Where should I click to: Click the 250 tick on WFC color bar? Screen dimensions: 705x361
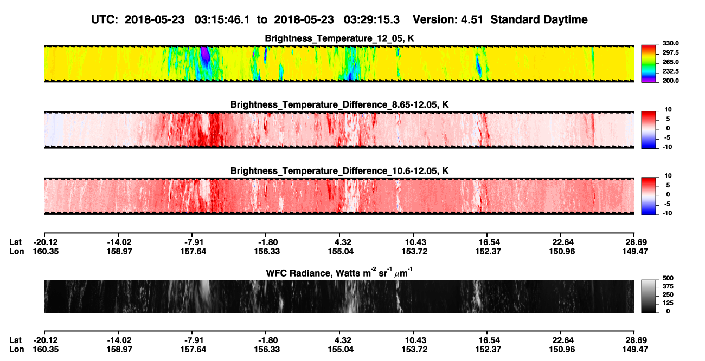coord(668,294)
